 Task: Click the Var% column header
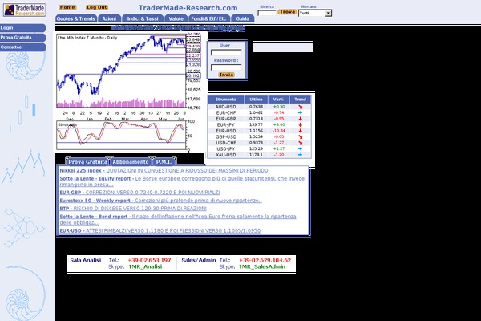click(278, 100)
